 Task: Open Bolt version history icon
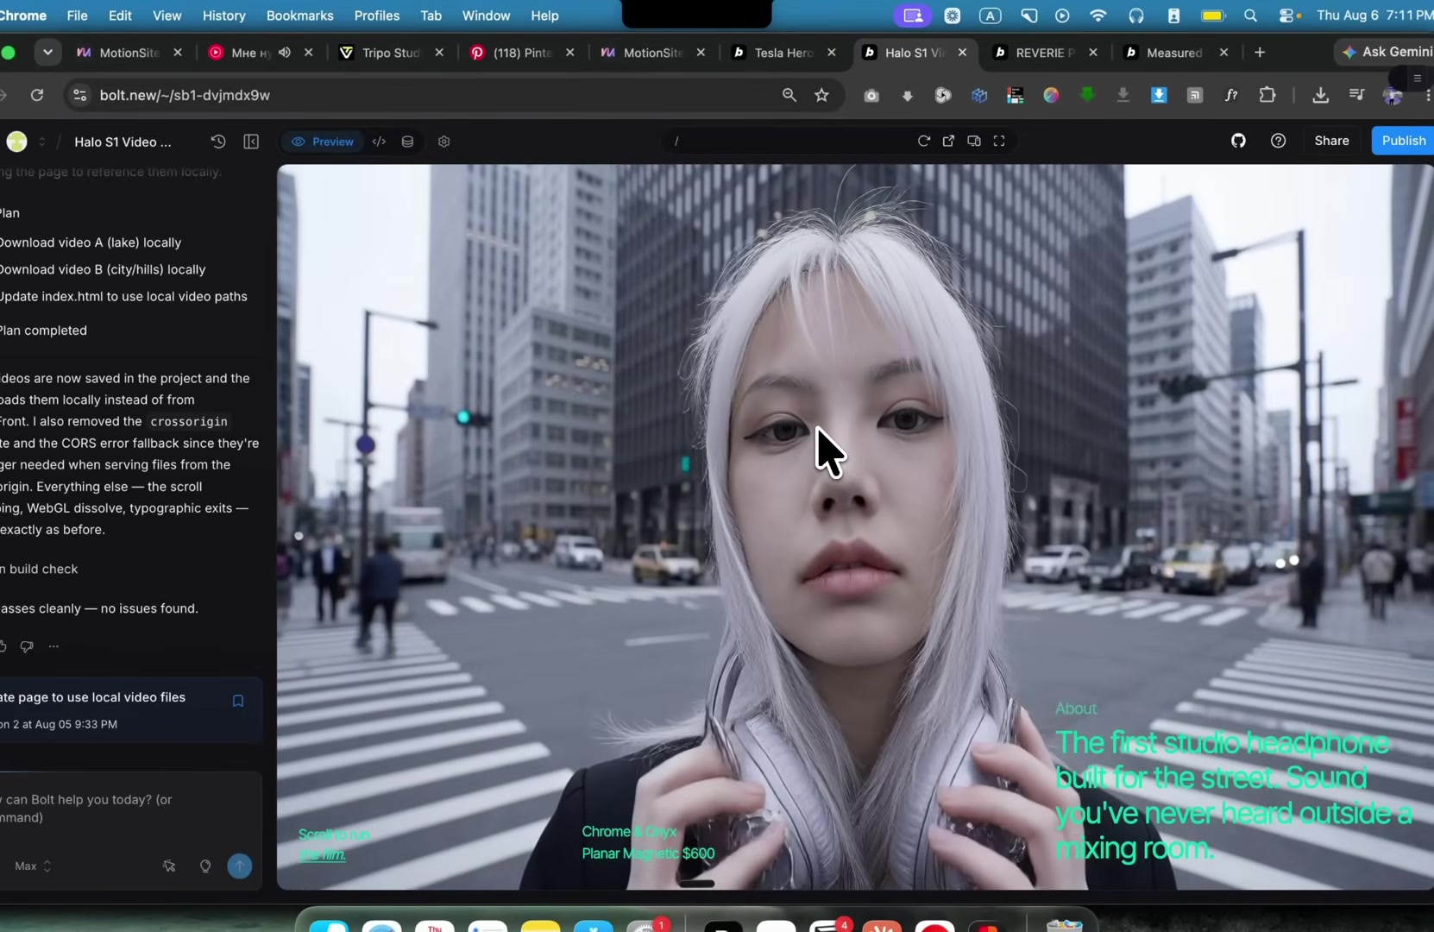click(x=218, y=142)
